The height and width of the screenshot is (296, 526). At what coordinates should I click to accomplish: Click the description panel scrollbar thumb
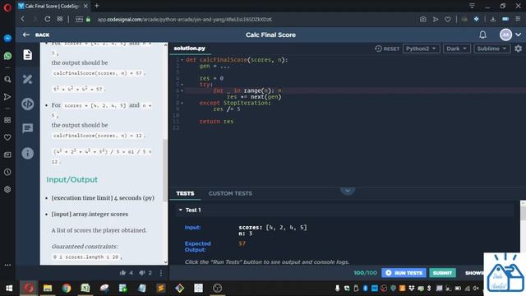165,170
